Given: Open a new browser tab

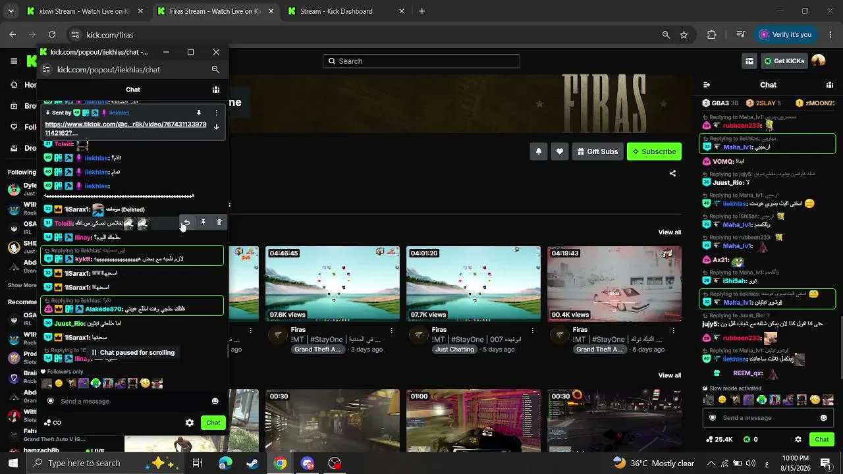Looking at the screenshot, I should pos(422,11).
